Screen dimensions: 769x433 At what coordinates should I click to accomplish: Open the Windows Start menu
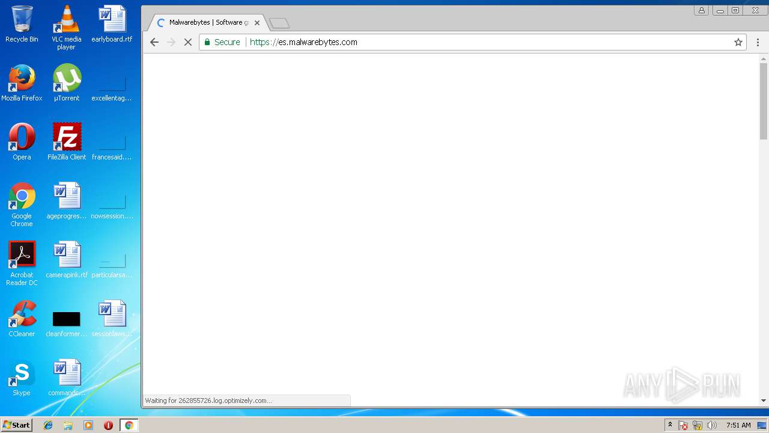pyautogui.click(x=16, y=425)
